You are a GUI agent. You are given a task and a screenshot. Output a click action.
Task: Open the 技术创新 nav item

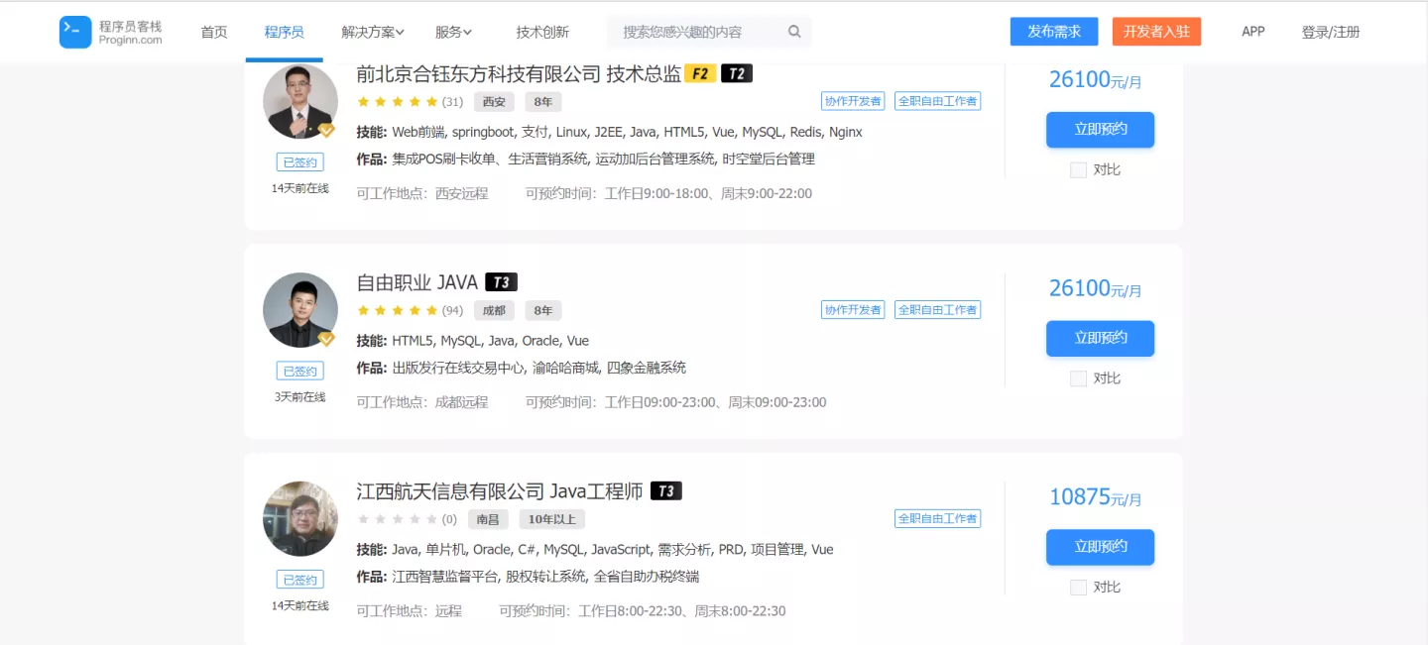pyautogui.click(x=542, y=32)
